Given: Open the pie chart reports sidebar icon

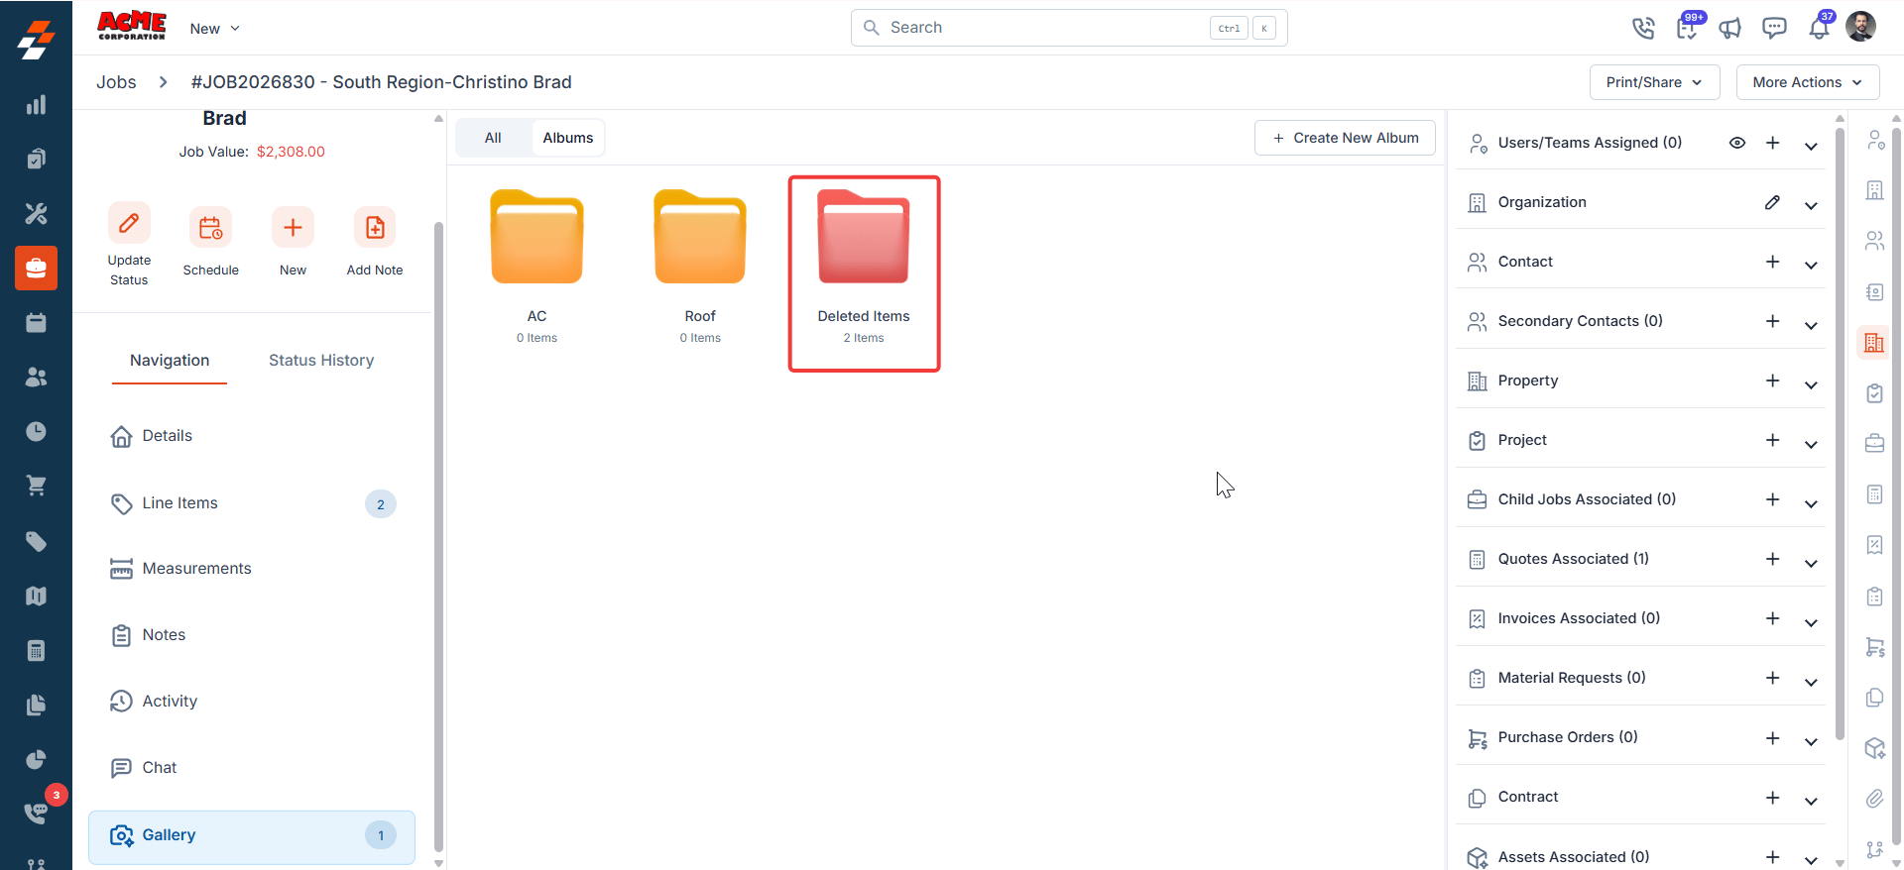Looking at the screenshot, I should tap(36, 759).
